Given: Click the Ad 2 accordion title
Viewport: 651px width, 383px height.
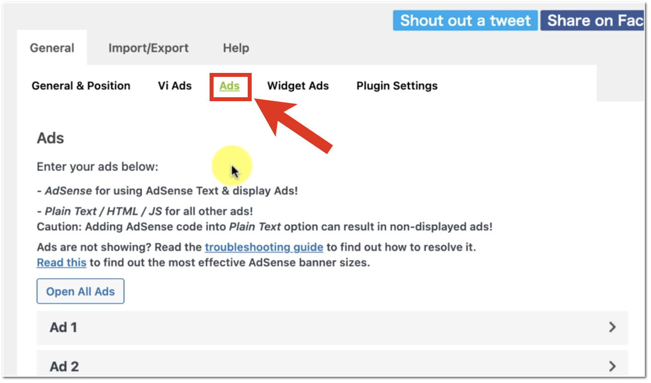Looking at the screenshot, I should pos(64,367).
